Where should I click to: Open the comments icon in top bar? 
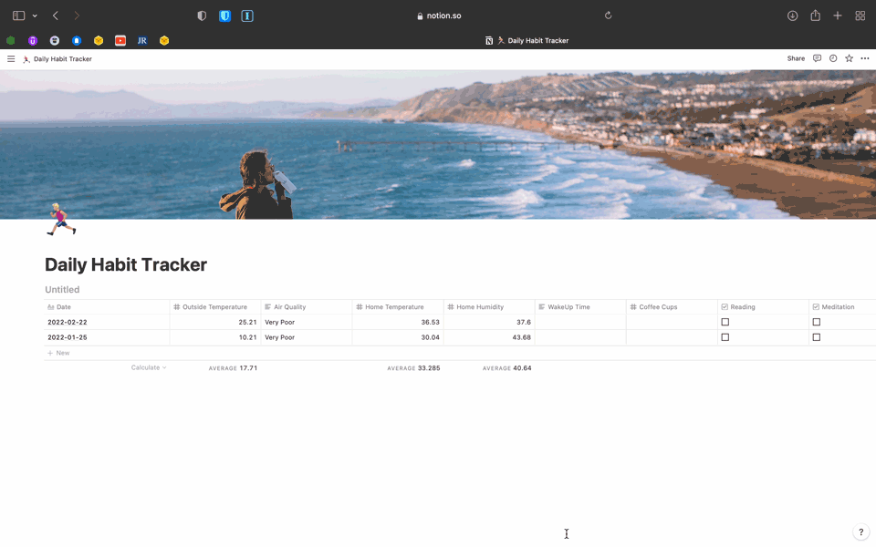coord(817,58)
